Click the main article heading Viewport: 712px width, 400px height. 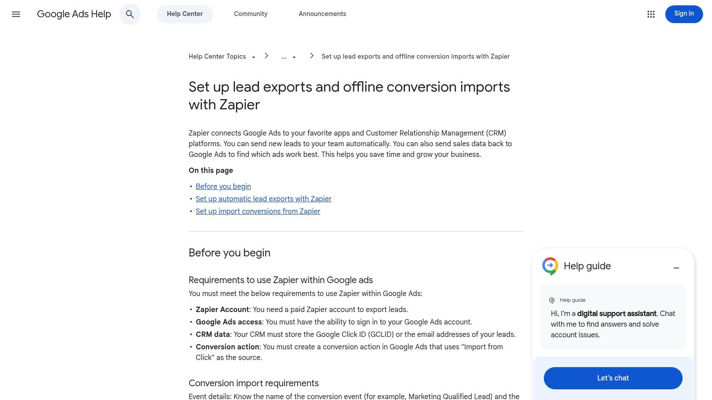coord(349,96)
